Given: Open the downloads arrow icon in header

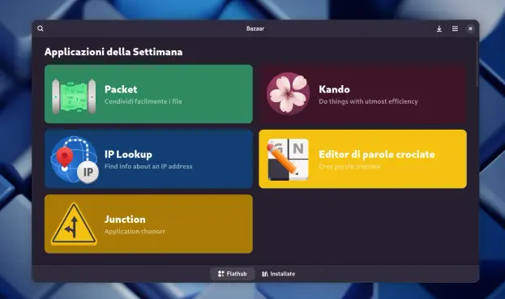Looking at the screenshot, I should click(439, 28).
